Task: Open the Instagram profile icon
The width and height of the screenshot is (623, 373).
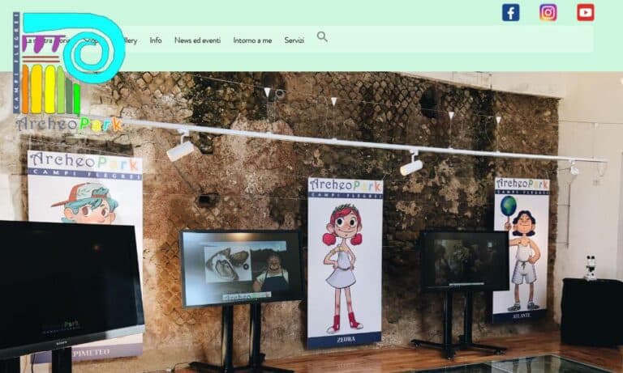Action: [x=548, y=12]
